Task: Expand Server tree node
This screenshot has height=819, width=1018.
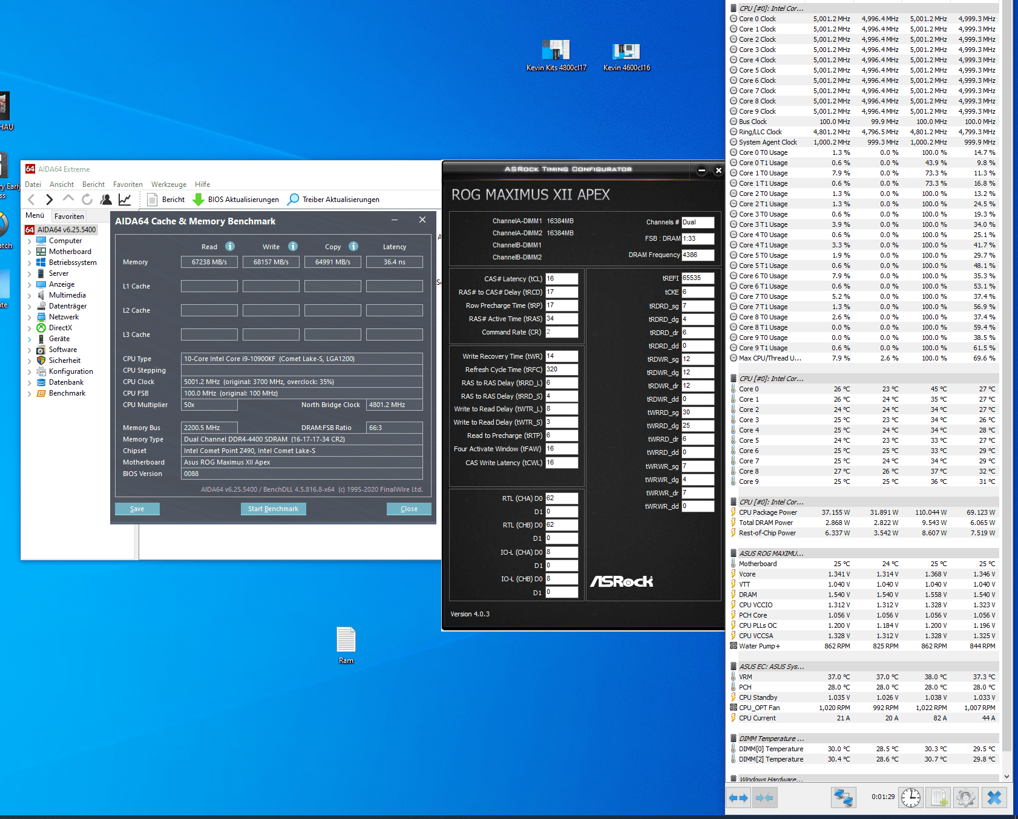Action: click(x=29, y=274)
